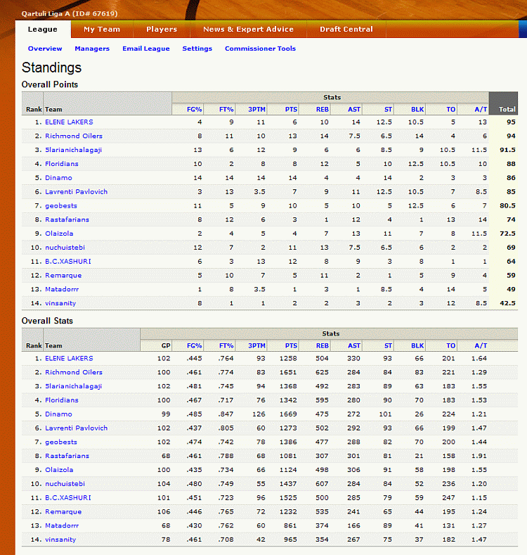Sort Overall Stats by ST column

tap(388, 346)
